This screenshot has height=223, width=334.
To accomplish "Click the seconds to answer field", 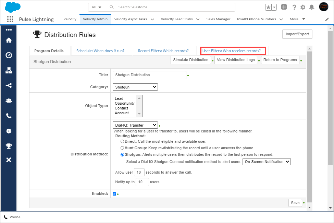I will 139,172.
